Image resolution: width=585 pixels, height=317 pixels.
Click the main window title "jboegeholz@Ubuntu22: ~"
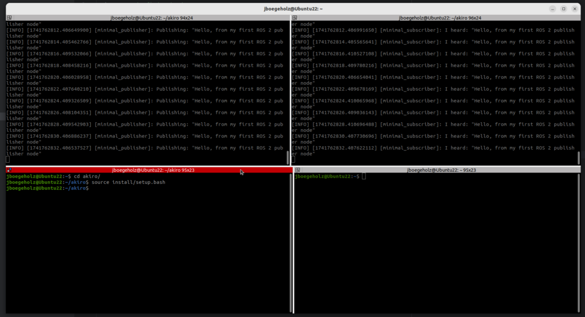tap(292, 9)
